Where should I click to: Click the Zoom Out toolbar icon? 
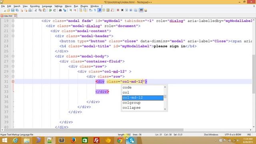75,10
